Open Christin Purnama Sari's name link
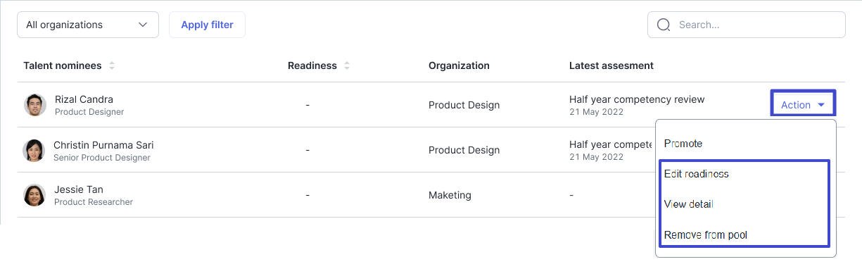This screenshot has height=276, width=862. [103, 145]
